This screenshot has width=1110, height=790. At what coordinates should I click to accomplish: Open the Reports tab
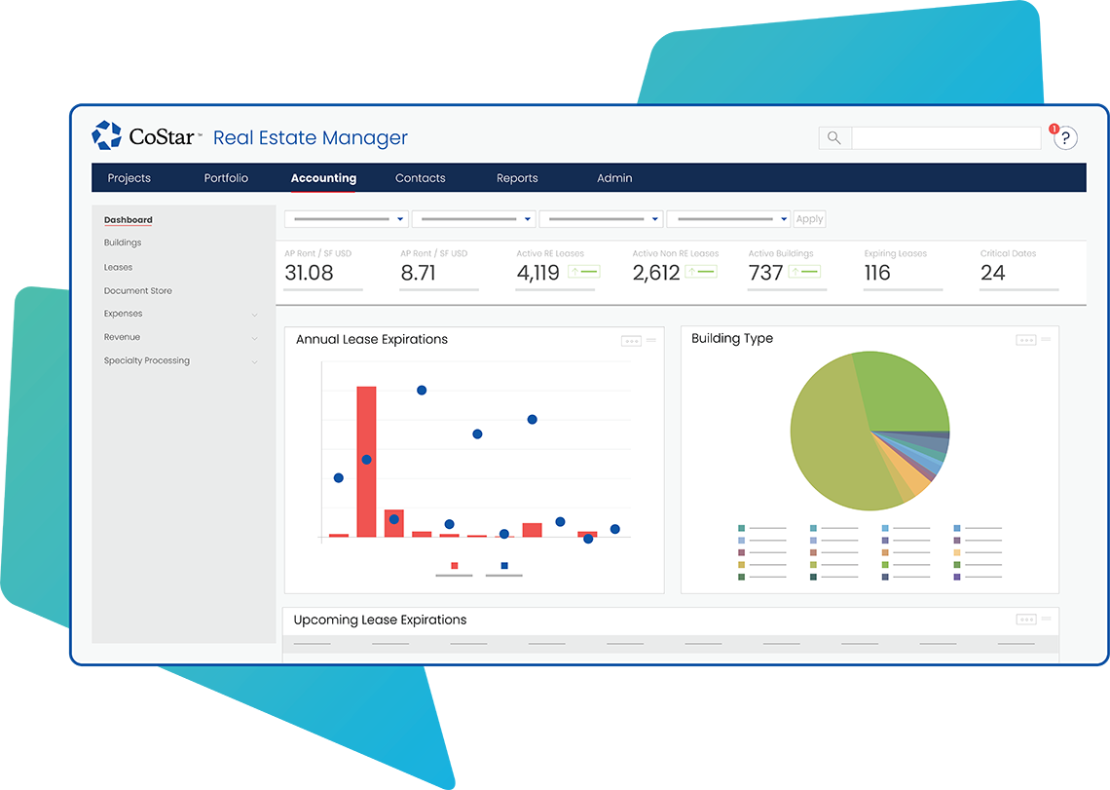517,178
